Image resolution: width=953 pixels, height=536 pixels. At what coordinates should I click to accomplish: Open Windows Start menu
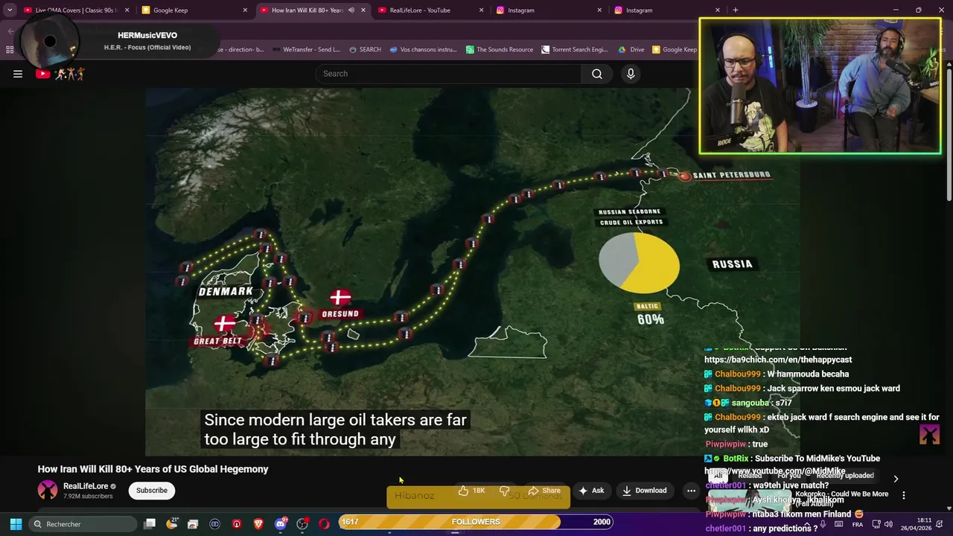click(x=16, y=524)
